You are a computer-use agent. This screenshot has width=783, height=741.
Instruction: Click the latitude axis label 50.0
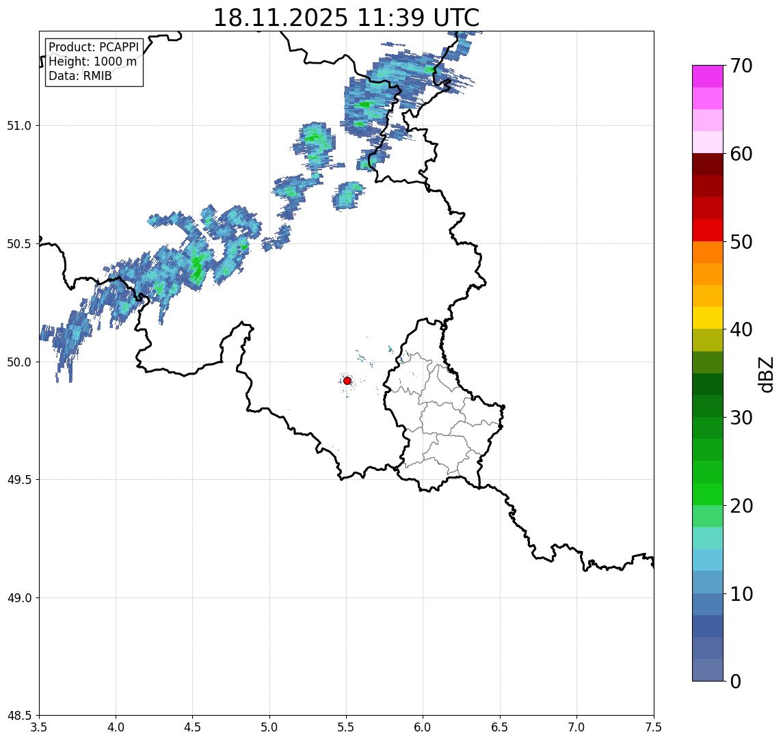click(x=19, y=362)
